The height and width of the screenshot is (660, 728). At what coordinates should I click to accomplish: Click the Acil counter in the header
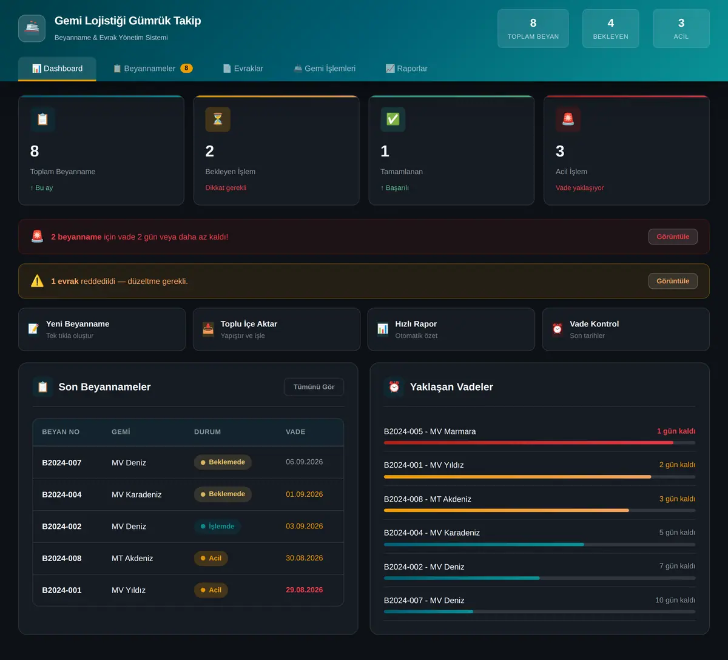click(681, 29)
